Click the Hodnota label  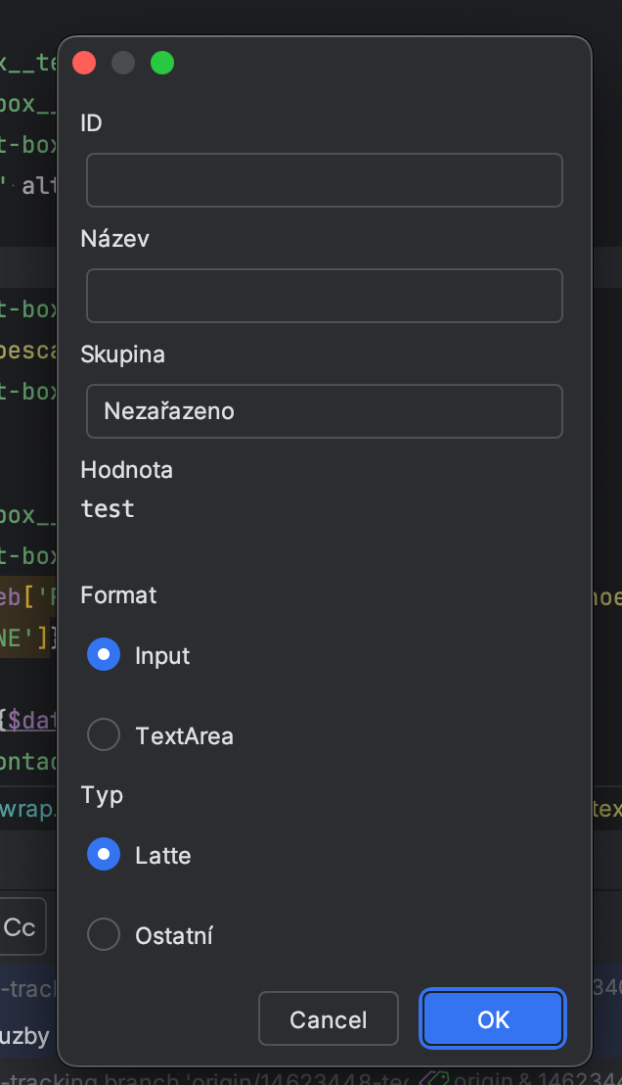pos(126,470)
